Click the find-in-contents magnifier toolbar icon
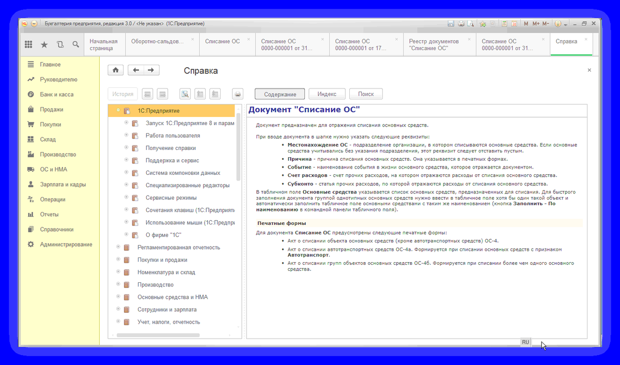 click(185, 94)
